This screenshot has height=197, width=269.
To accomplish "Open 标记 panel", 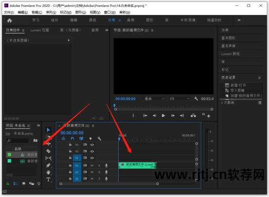I will [225, 70].
